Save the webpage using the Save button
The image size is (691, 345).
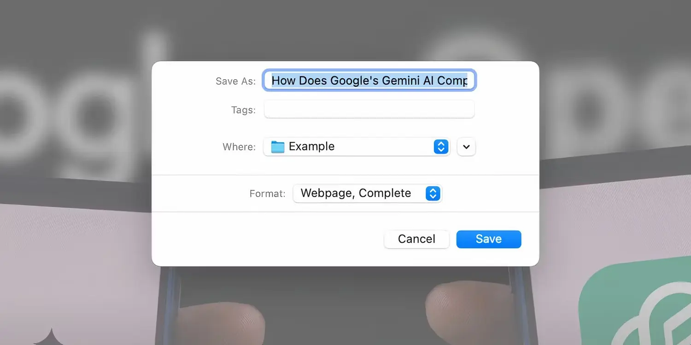point(488,239)
